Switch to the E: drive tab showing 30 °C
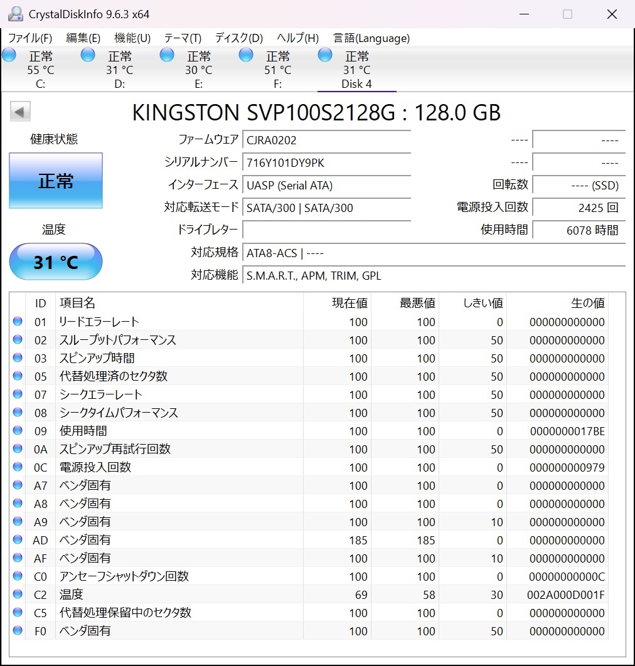Image resolution: width=635 pixels, height=666 pixels. pyautogui.click(x=198, y=69)
